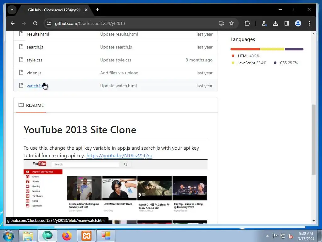Close the GitHub yt2013 tab
Viewport: 322px width, 242px height.
pos(86,10)
